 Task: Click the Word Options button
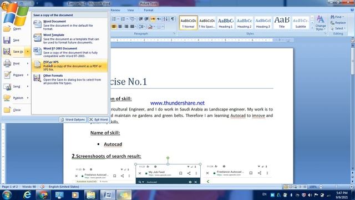(x=73, y=119)
